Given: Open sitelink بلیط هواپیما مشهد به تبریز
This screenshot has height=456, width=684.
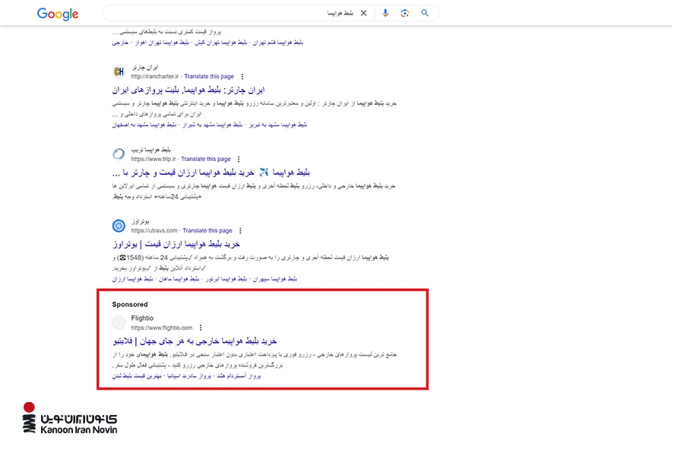Looking at the screenshot, I should coord(278,125).
